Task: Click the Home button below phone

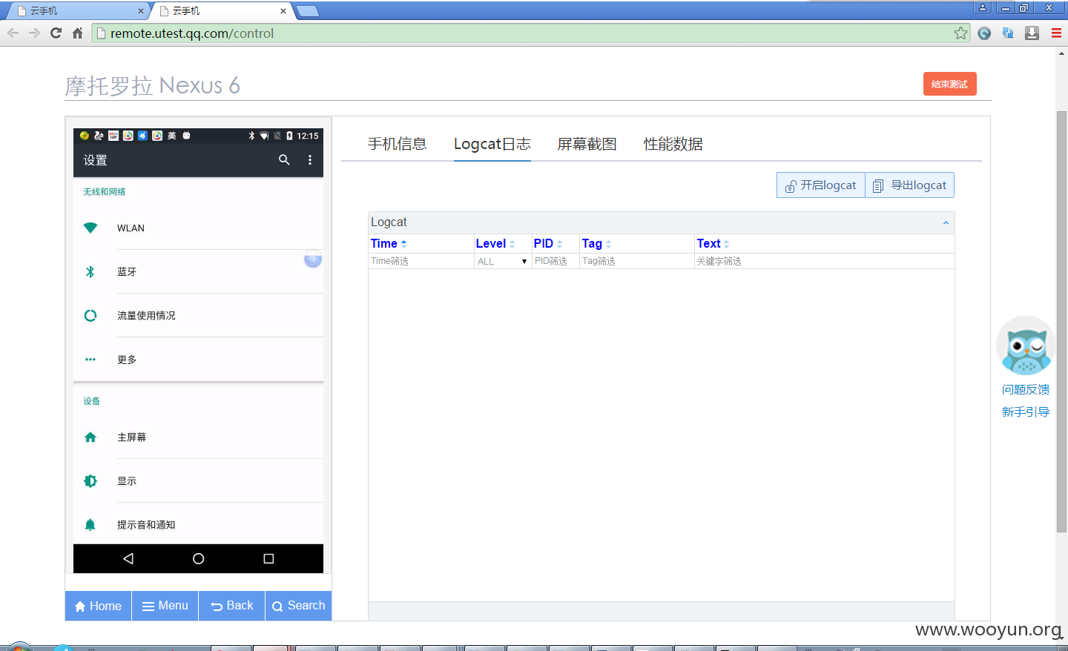Action: point(99,606)
